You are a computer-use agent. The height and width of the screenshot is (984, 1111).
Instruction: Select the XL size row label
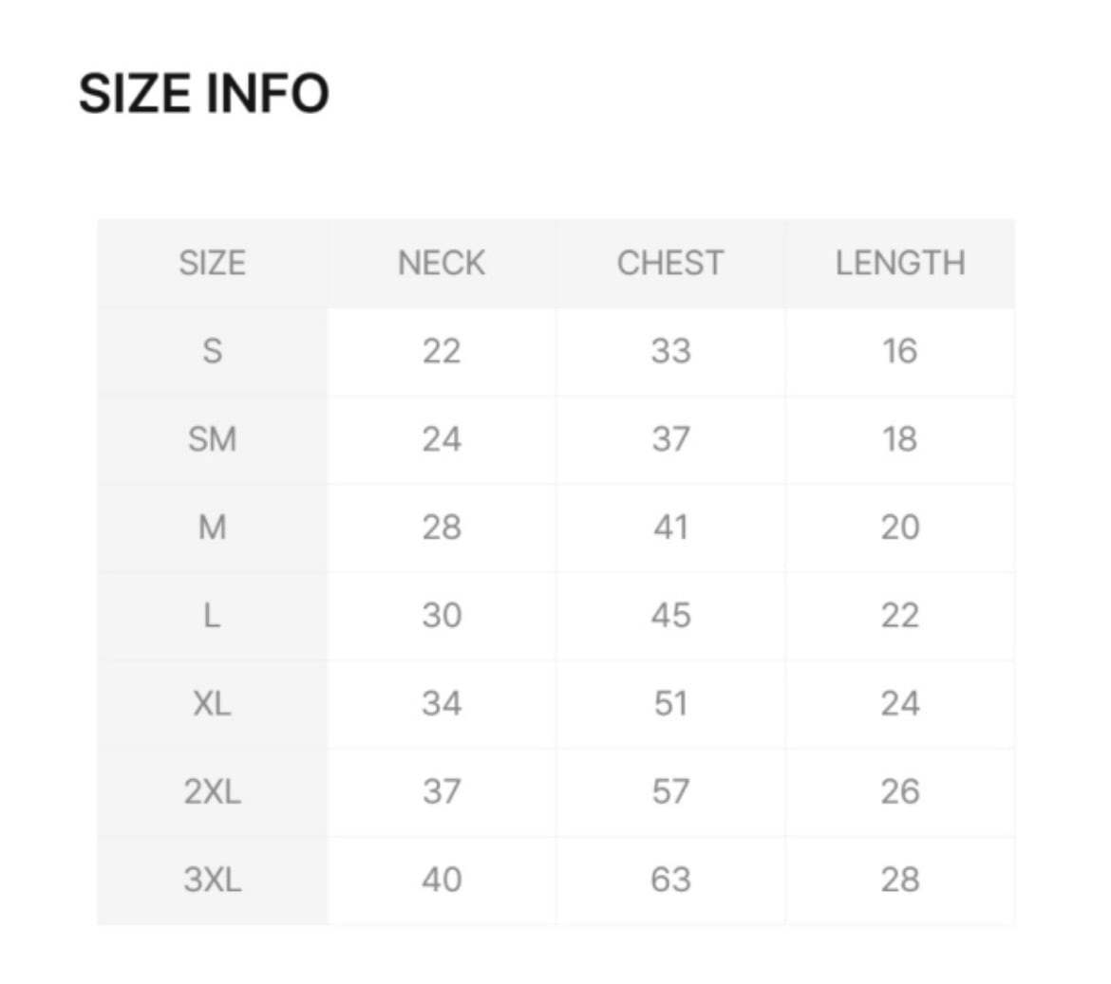click(212, 704)
